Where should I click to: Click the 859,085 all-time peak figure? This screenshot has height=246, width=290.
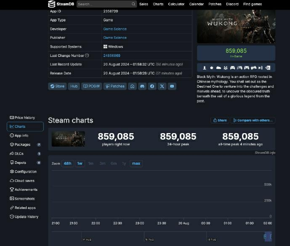[240, 136]
